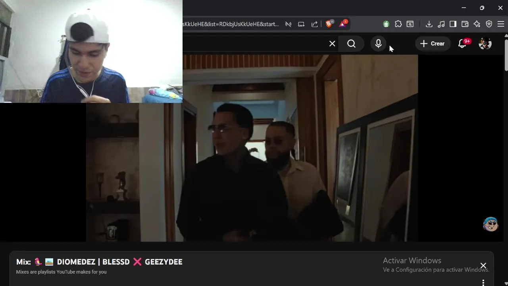Open the browser hamburger main menu
508x286 pixels.
click(x=501, y=24)
